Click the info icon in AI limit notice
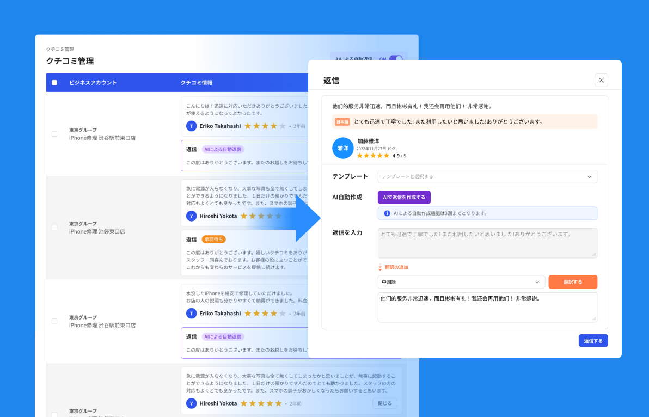The width and height of the screenshot is (649, 417). [387, 213]
